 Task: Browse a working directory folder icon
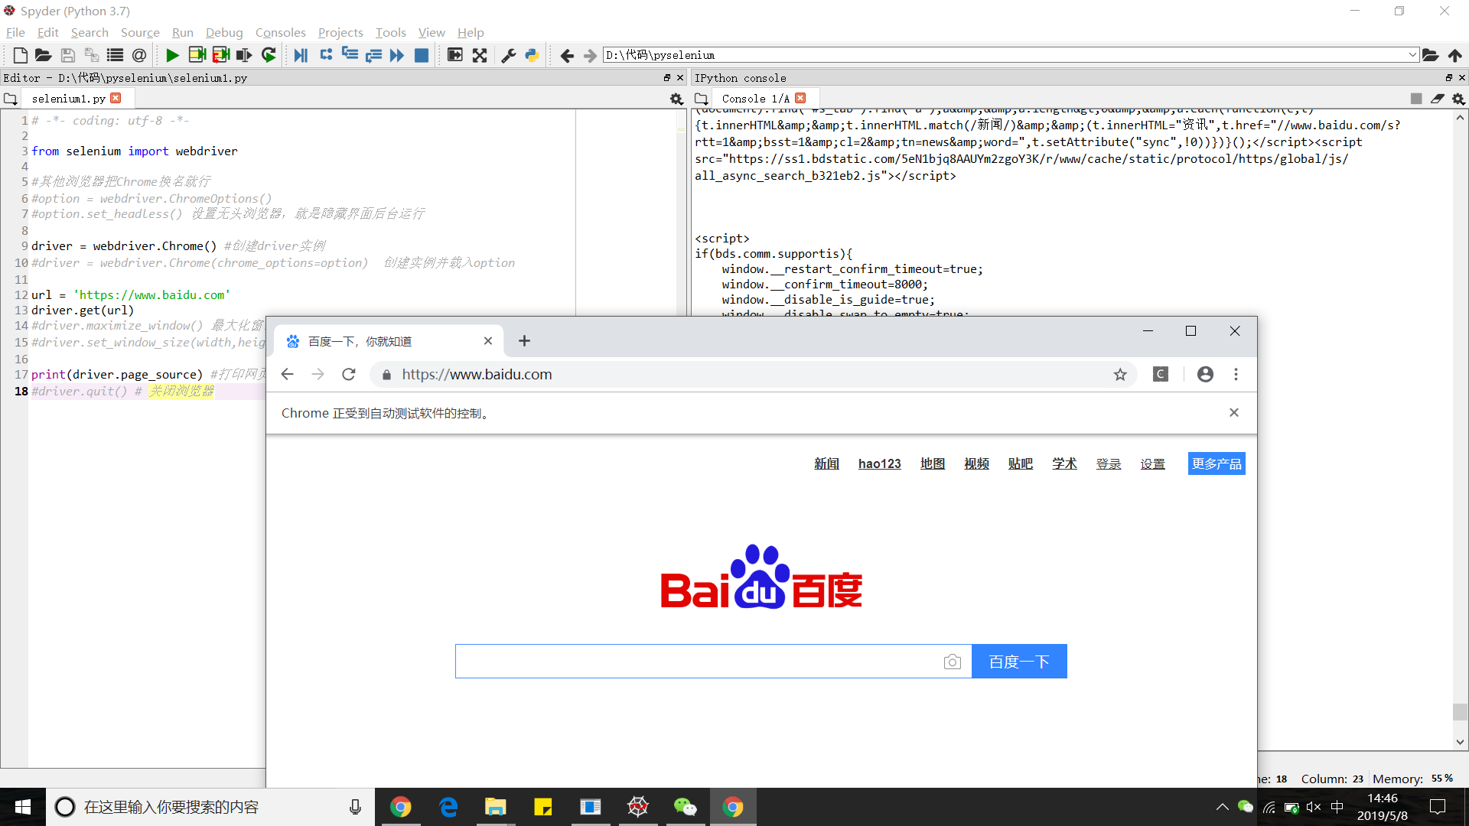(x=1430, y=55)
